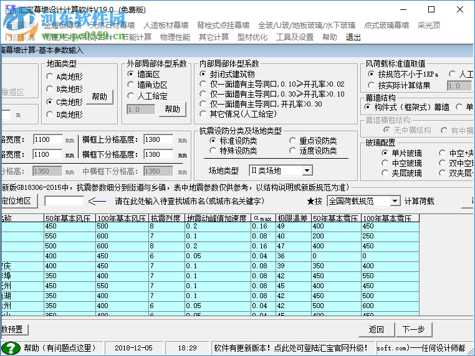This screenshot has width=475, height=356.
Task: Open 其它计算 menu
Action: click(214, 37)
